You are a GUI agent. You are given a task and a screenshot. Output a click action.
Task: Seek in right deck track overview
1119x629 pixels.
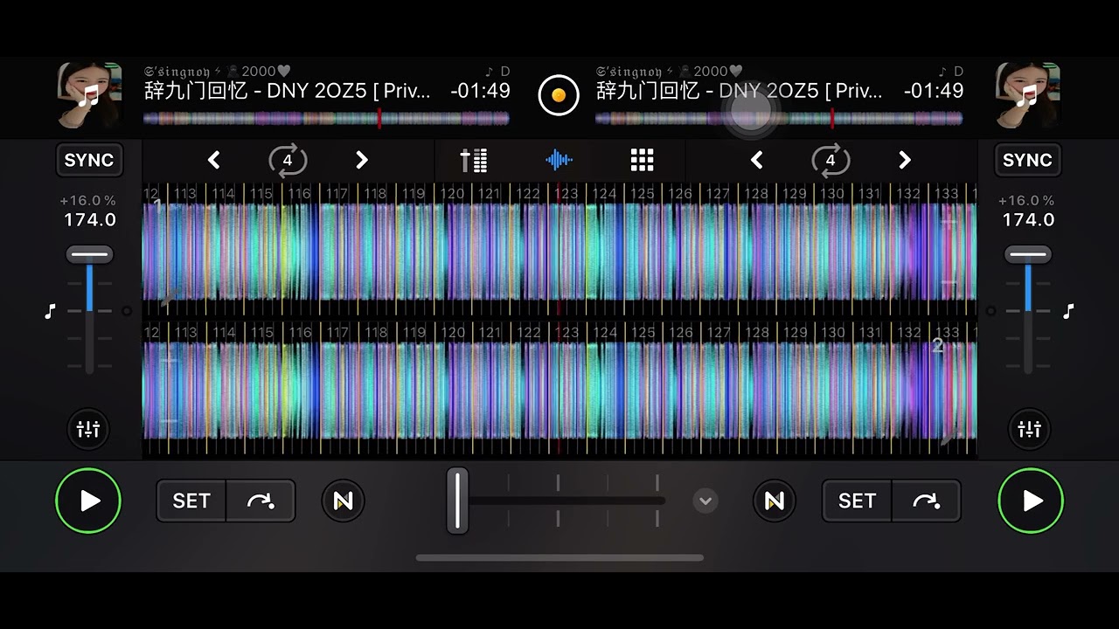tap(779, 119)
